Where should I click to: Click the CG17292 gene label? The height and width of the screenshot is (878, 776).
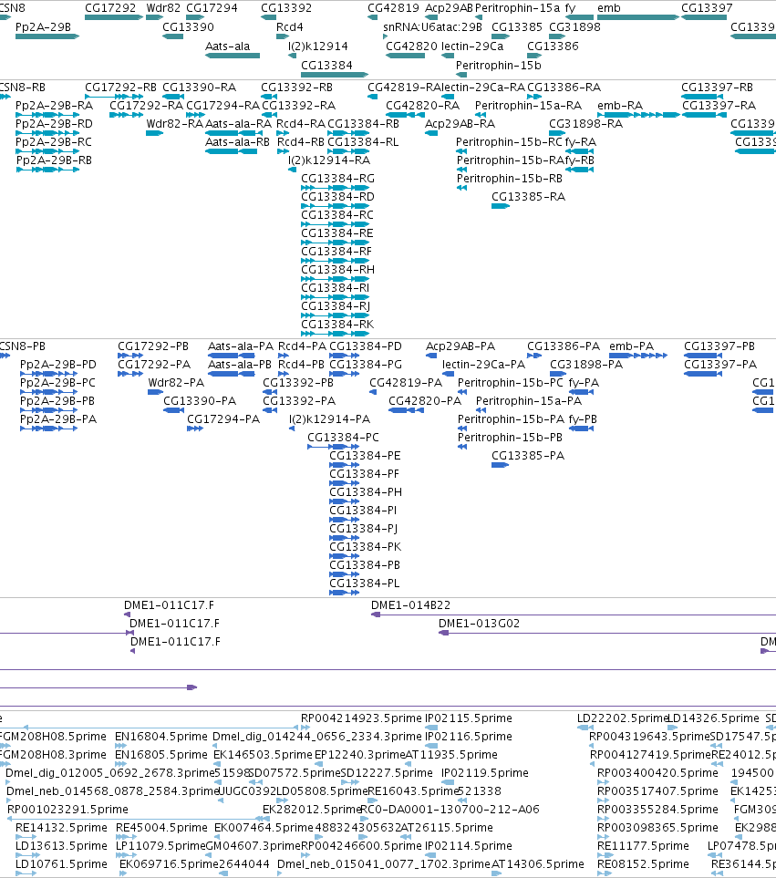point(110,8)
